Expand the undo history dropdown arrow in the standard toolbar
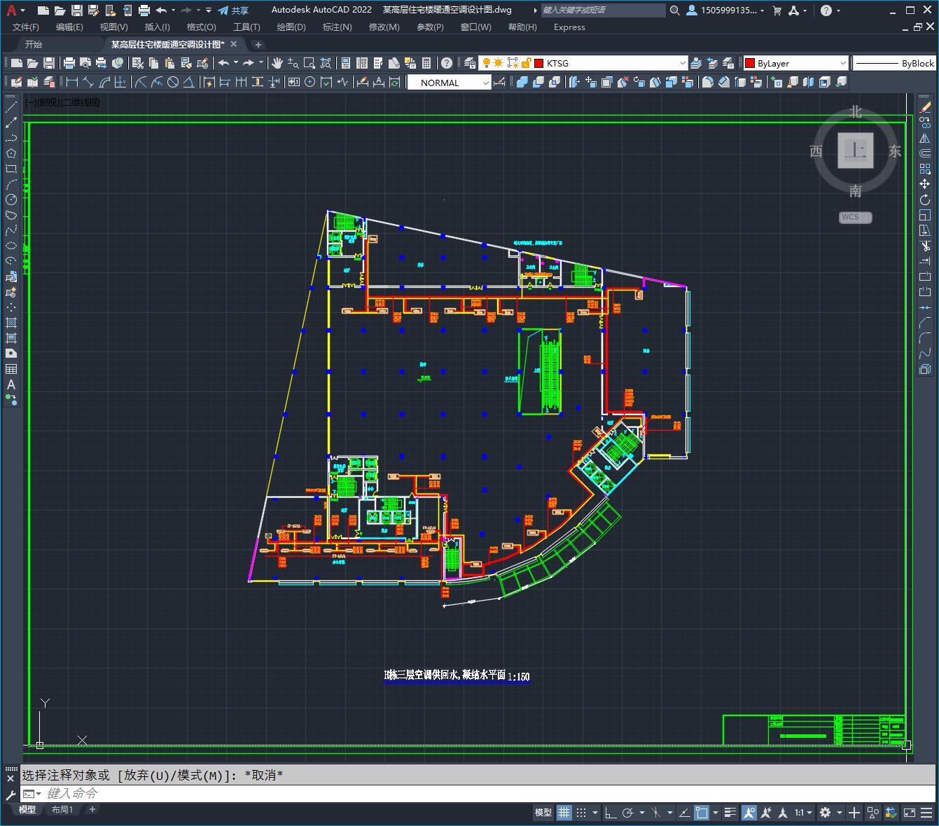Image resolution: width=939 pixels, height=826 pixels. pyautogui.click(x=235, y=63)
